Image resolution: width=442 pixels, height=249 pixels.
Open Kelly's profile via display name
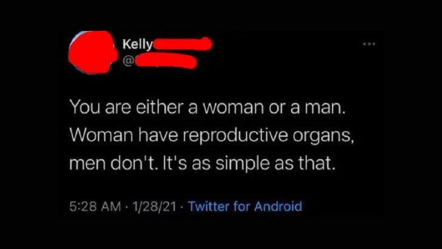click(x=137, y=45)
